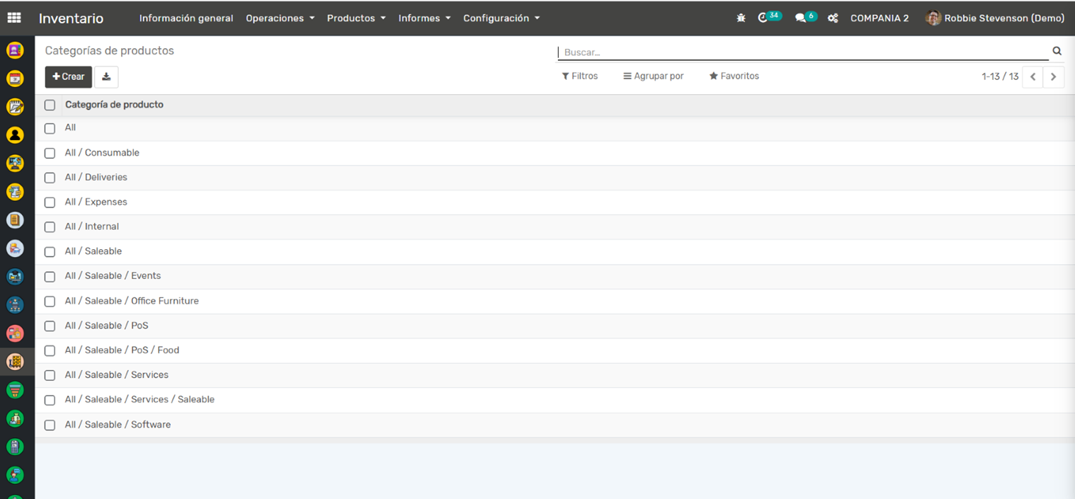Expand the Configuración dropdown menu
Image resolution: width=1075 pixels, height=499 pixels.
pyautogui.click(x=501, y=18)
